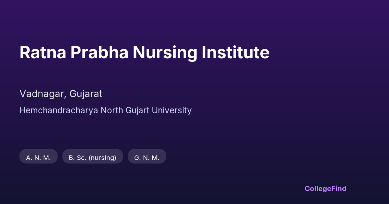Select the B. Sc. (nursing) course chip
Image resolution: width=389 pixels, height=204 pixels.
pos(92,158)
